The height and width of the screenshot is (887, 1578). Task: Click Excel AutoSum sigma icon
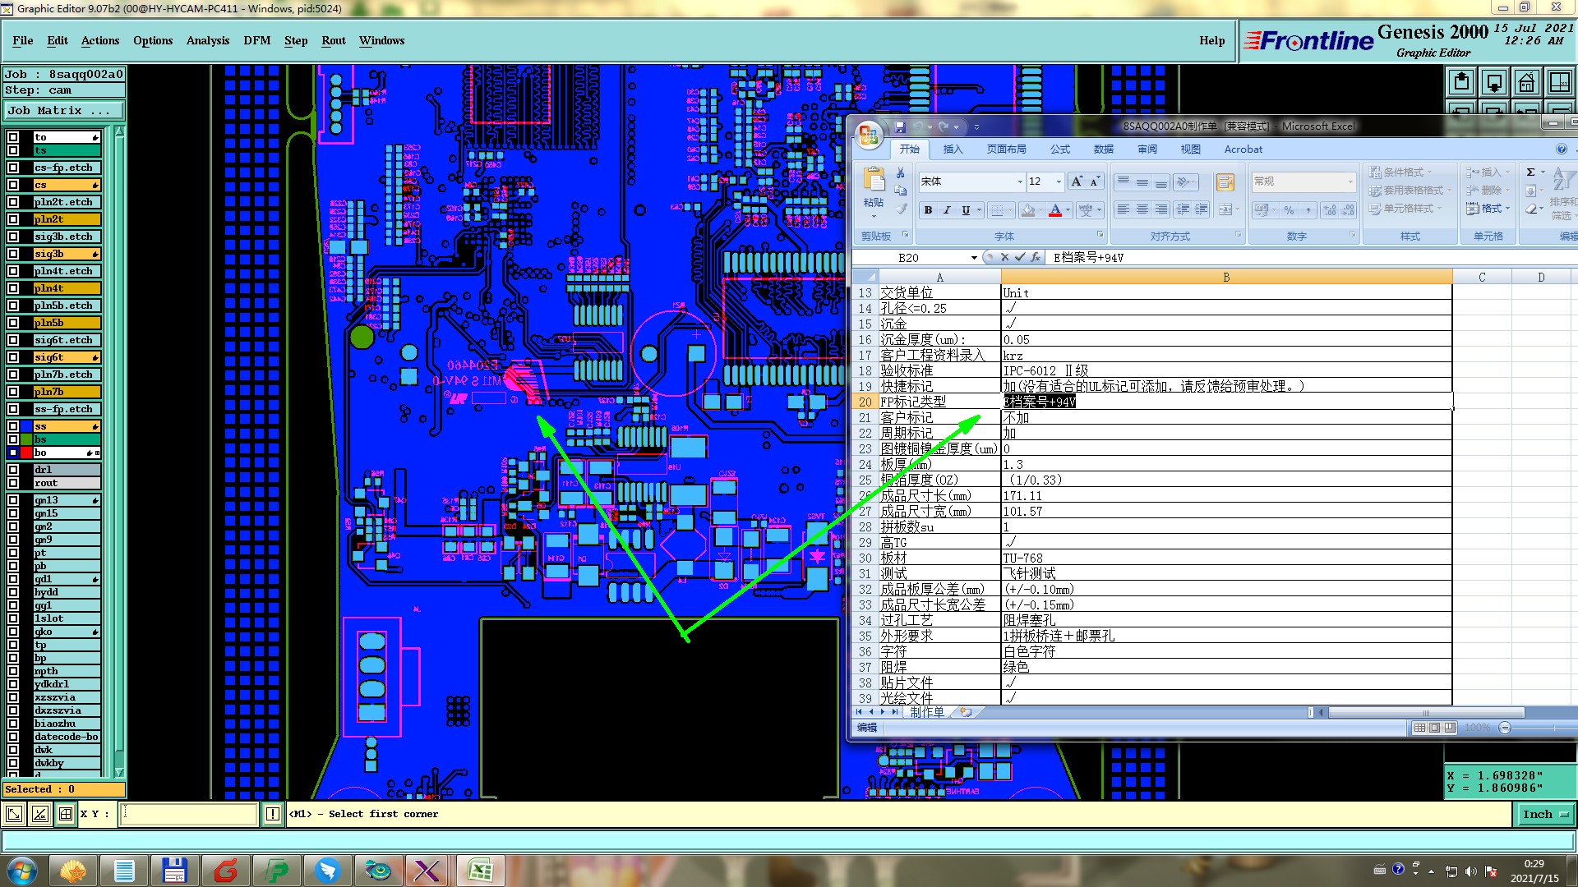click(1530, 172)
